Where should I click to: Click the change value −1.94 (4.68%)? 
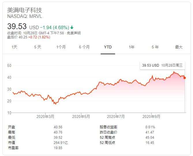(55, 27)
